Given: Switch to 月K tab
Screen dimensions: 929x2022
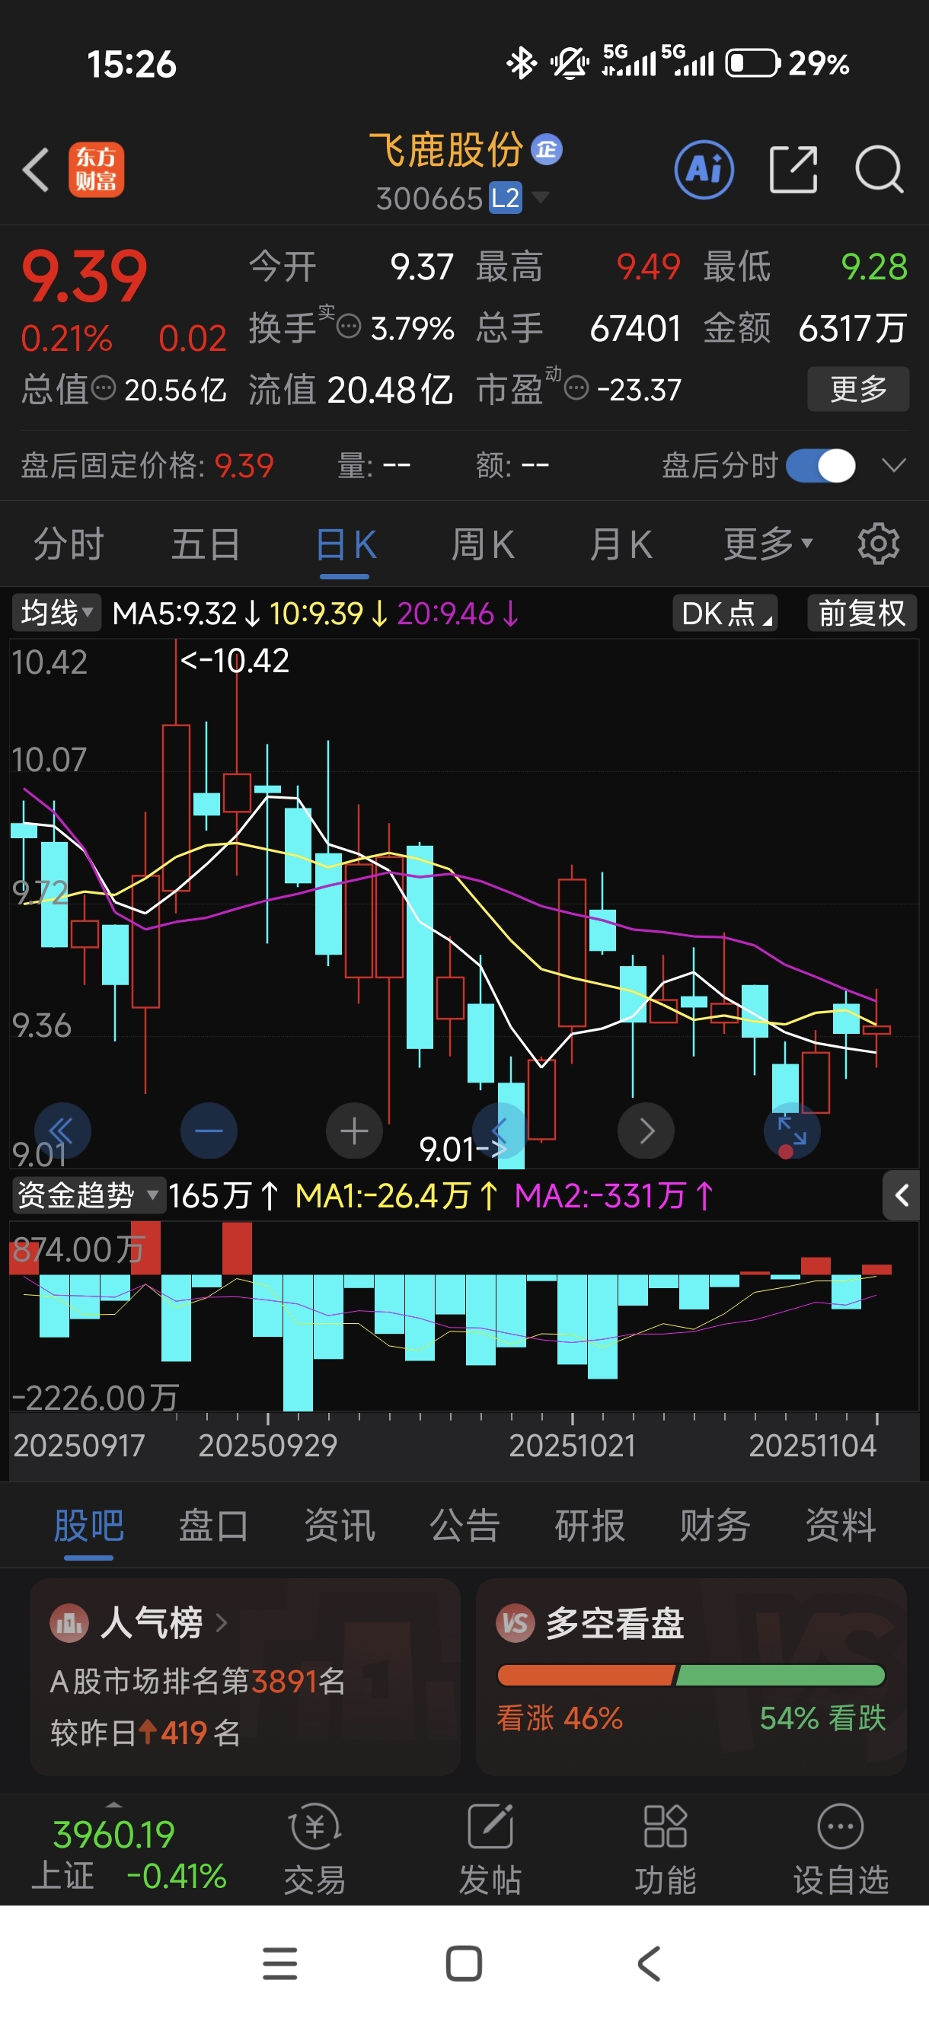Looking at the screenshot, I should [x=621, y=544].
